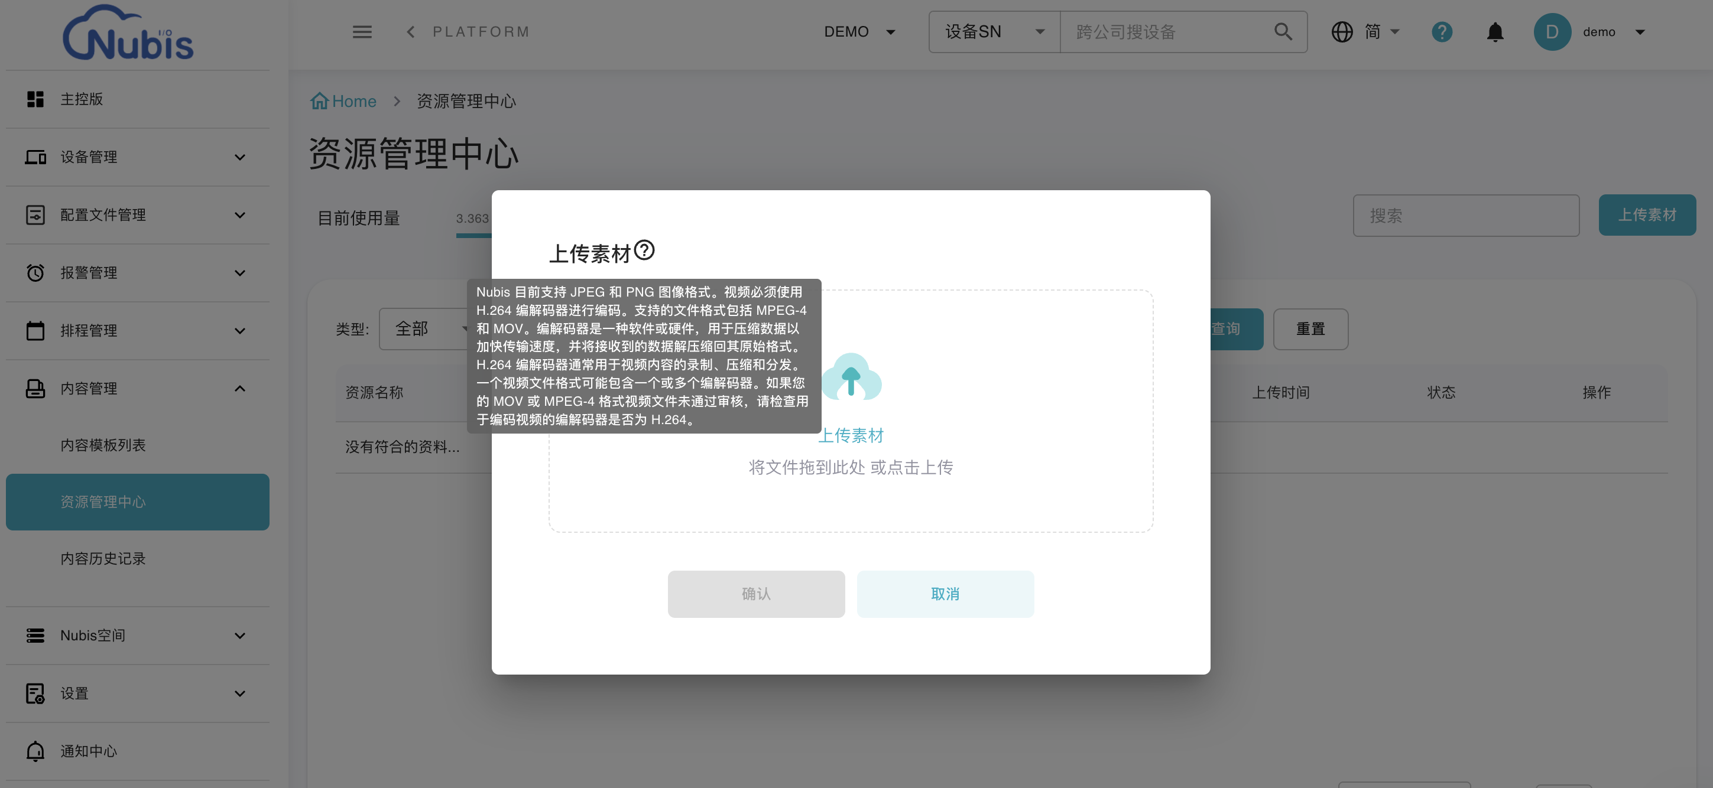
Task: Open the 设备SN search type dropdown
Action: pyautogui.click(x=994, y=32)
